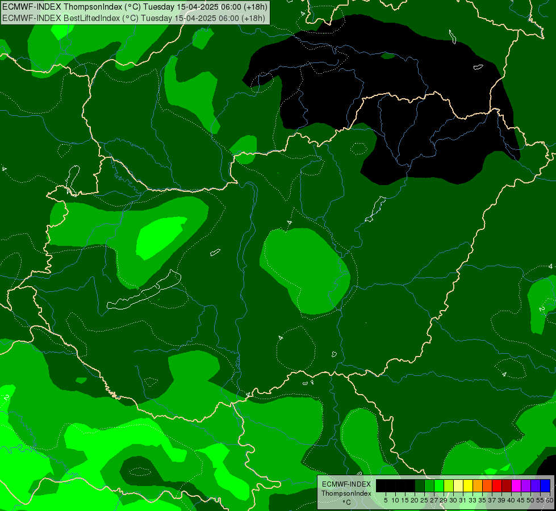
Task: Click legend tick value 5
Action: [x=386, y=500]
